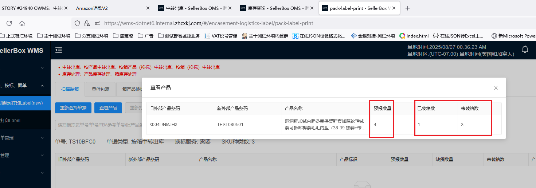The height and width of the screenshot is (188, 536).
Task: Open the notifications bell
Action: [x=525, y=50]
